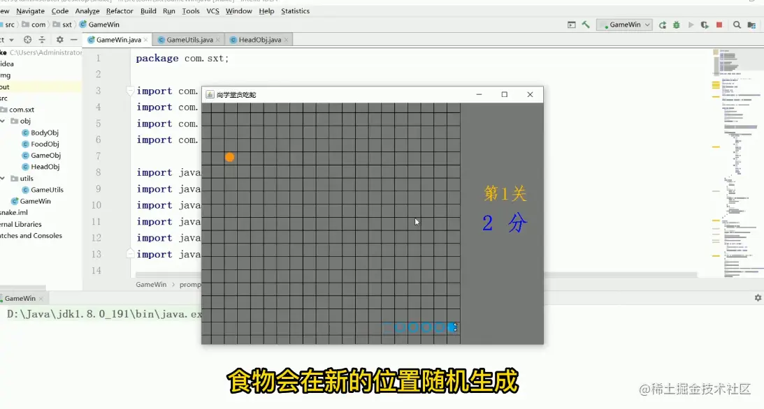Viewport: 764px width, 409px height.
Task: Start a Debug session using the bug icon
Action: click(x=677, y=24)
